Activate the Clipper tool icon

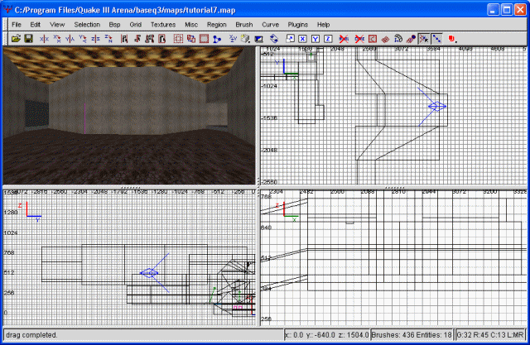pyautogui.click(x=217, y=39)
